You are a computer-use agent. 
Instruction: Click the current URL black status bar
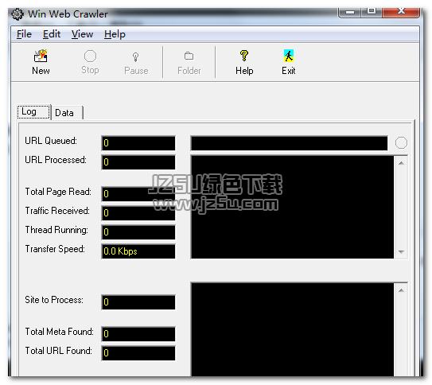289,143
